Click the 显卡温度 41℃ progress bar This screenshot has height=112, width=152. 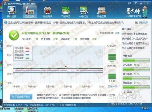[136, 69]
